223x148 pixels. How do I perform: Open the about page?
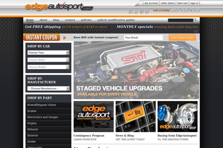point(43,20)
